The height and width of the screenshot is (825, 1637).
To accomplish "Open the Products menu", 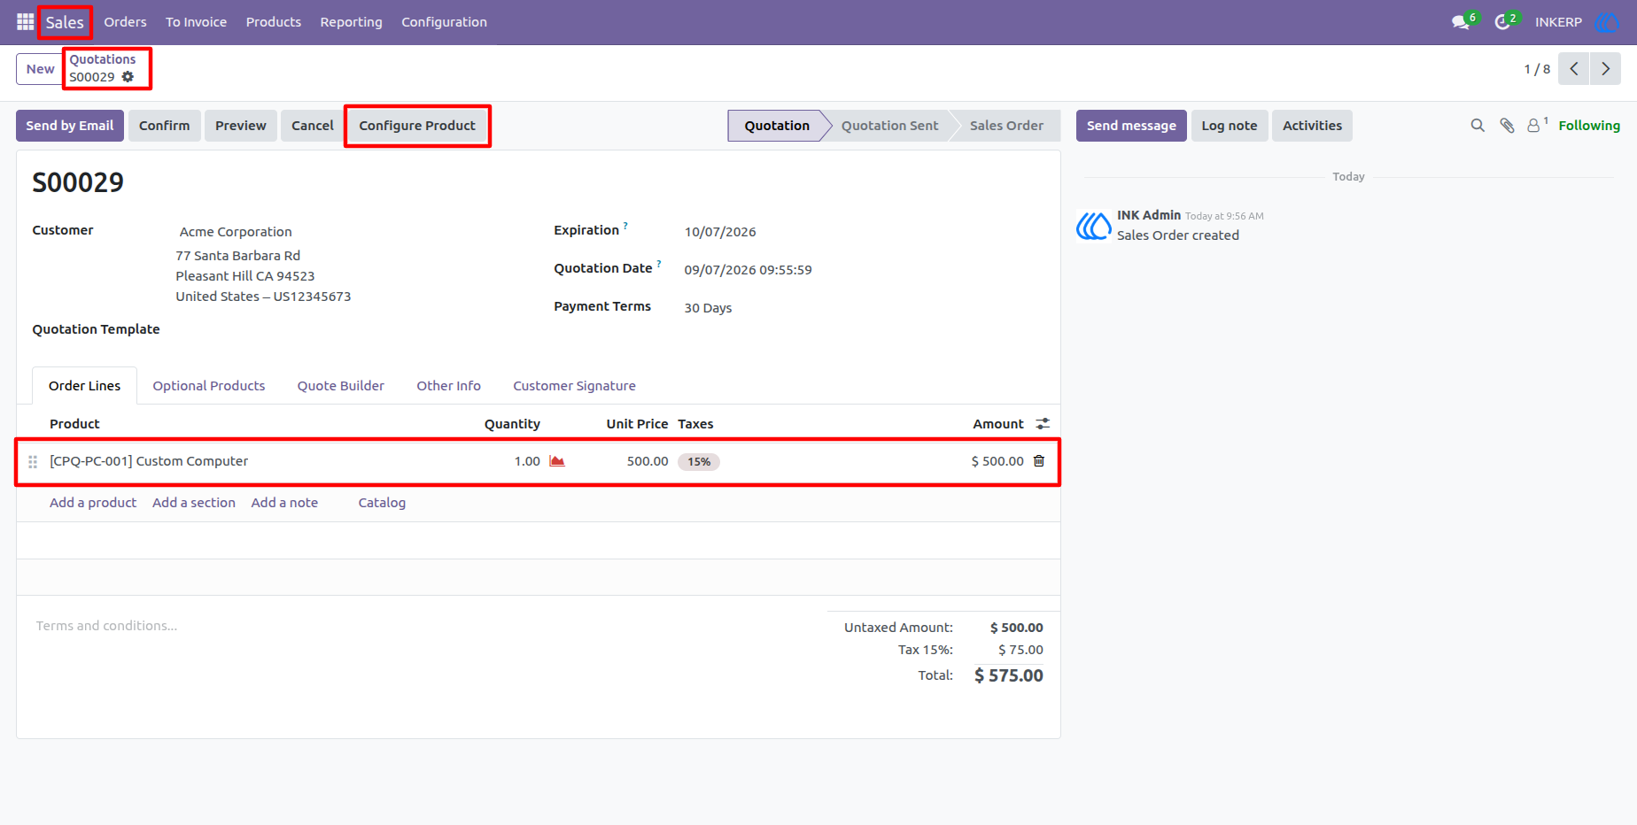I will [274, 22].
